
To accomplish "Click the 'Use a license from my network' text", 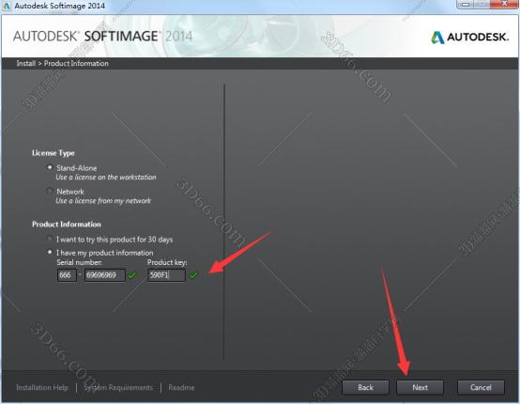I will (x=103, y=201).
